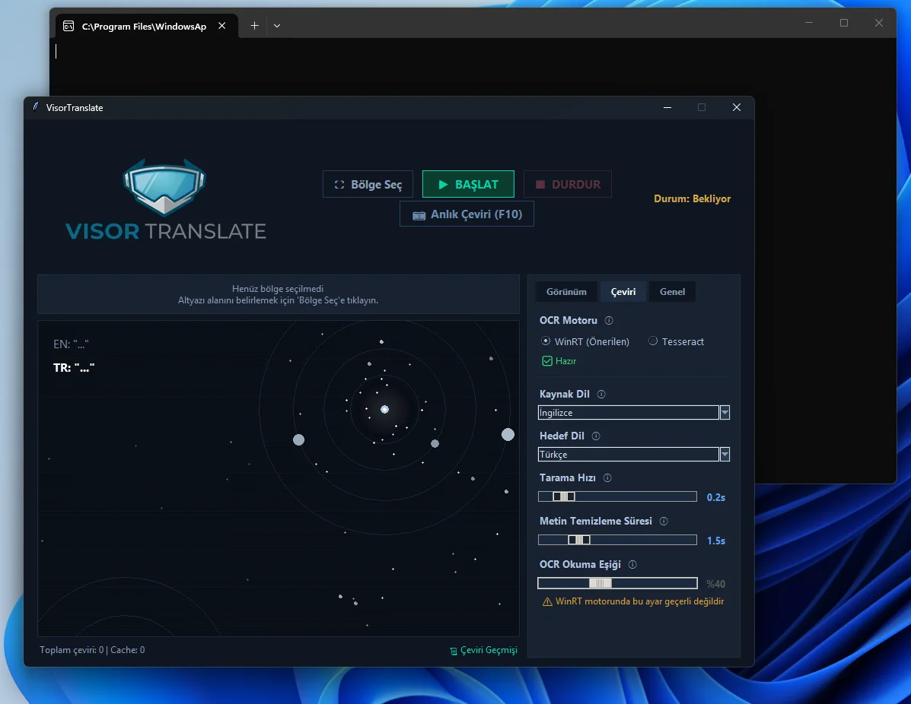Click info icon beside OCR Okuma Eşiği
This screenshot has height=704, width=911.
coord(632,564)
